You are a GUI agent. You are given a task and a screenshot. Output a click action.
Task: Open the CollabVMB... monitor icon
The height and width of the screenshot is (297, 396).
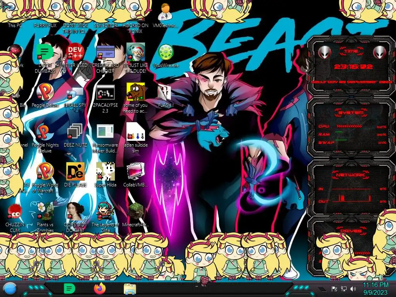pyautogui.click(x=135, y=175)
